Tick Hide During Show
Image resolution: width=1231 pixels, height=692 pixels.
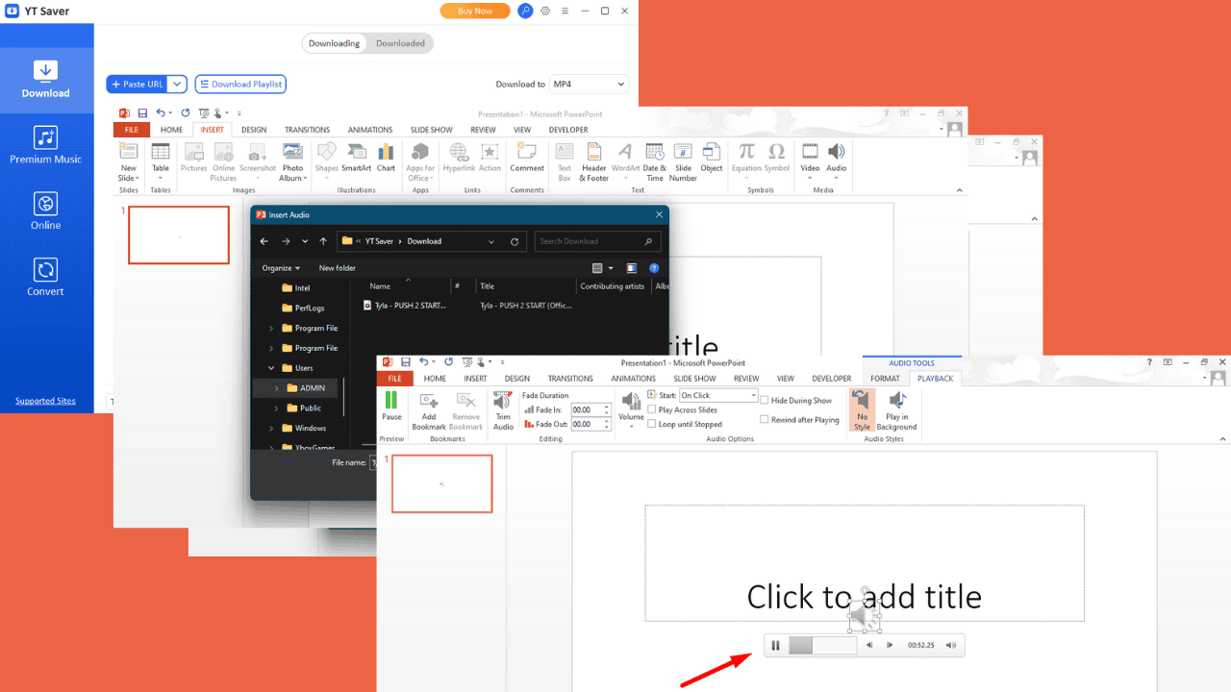(765, 400)
